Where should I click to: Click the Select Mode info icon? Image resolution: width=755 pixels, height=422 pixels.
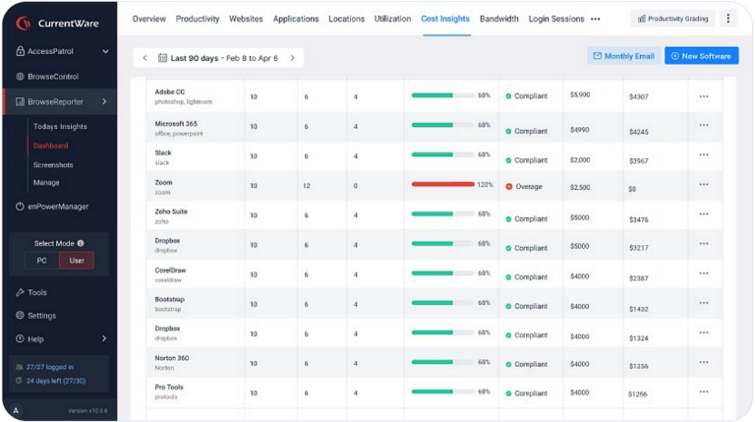81,243
